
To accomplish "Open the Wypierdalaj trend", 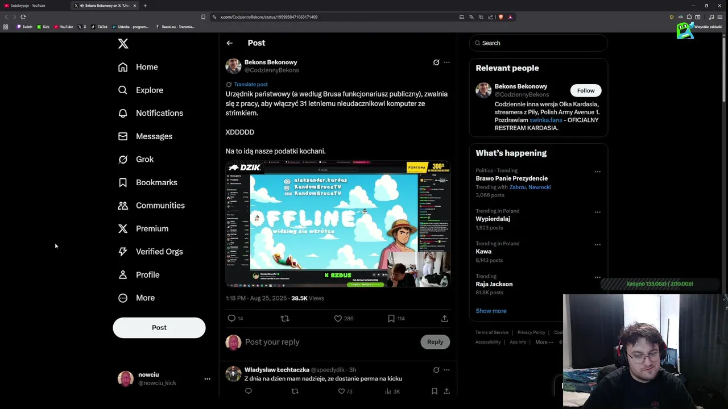I will [493, 219].
